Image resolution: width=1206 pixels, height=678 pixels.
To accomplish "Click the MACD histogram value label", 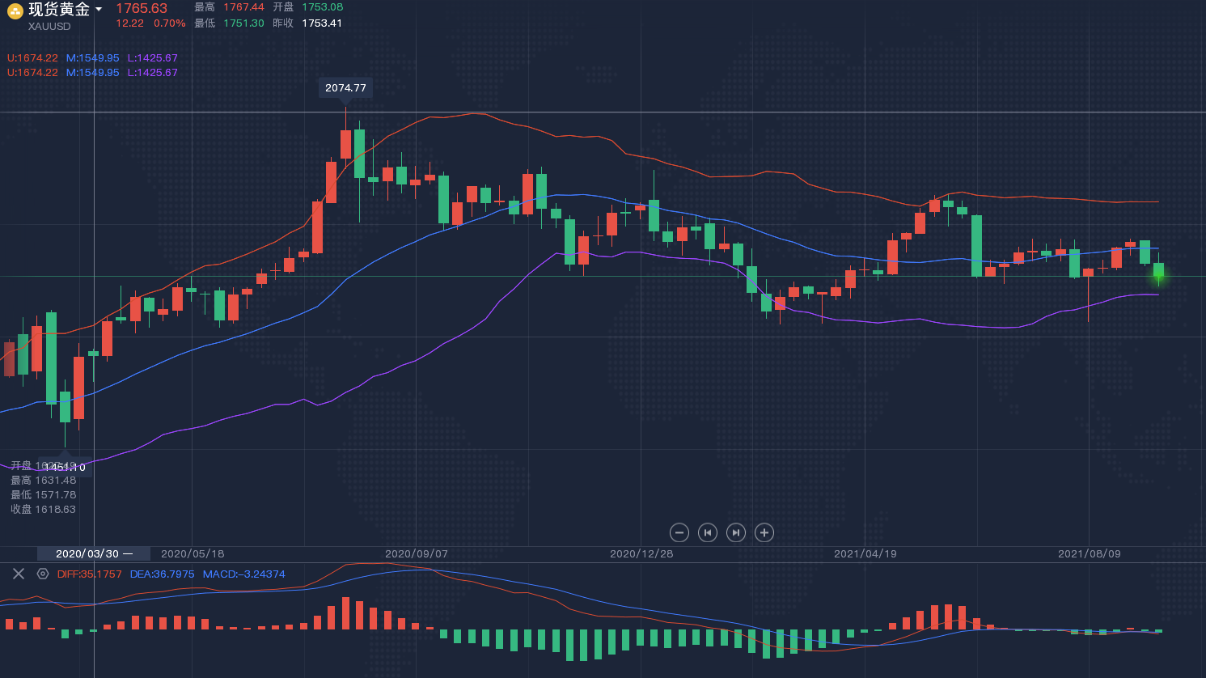I will tap(243, 574).
